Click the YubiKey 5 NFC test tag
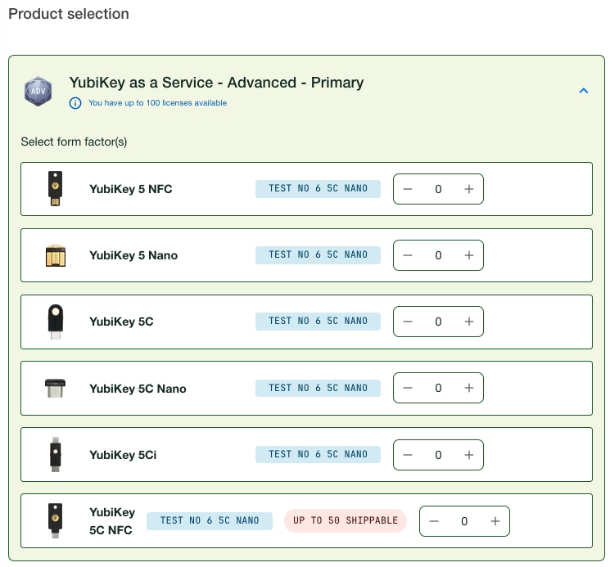610x567 pixels. [x=318, y=188]
